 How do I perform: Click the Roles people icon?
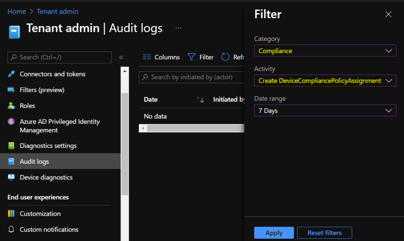tap(11, 106)
